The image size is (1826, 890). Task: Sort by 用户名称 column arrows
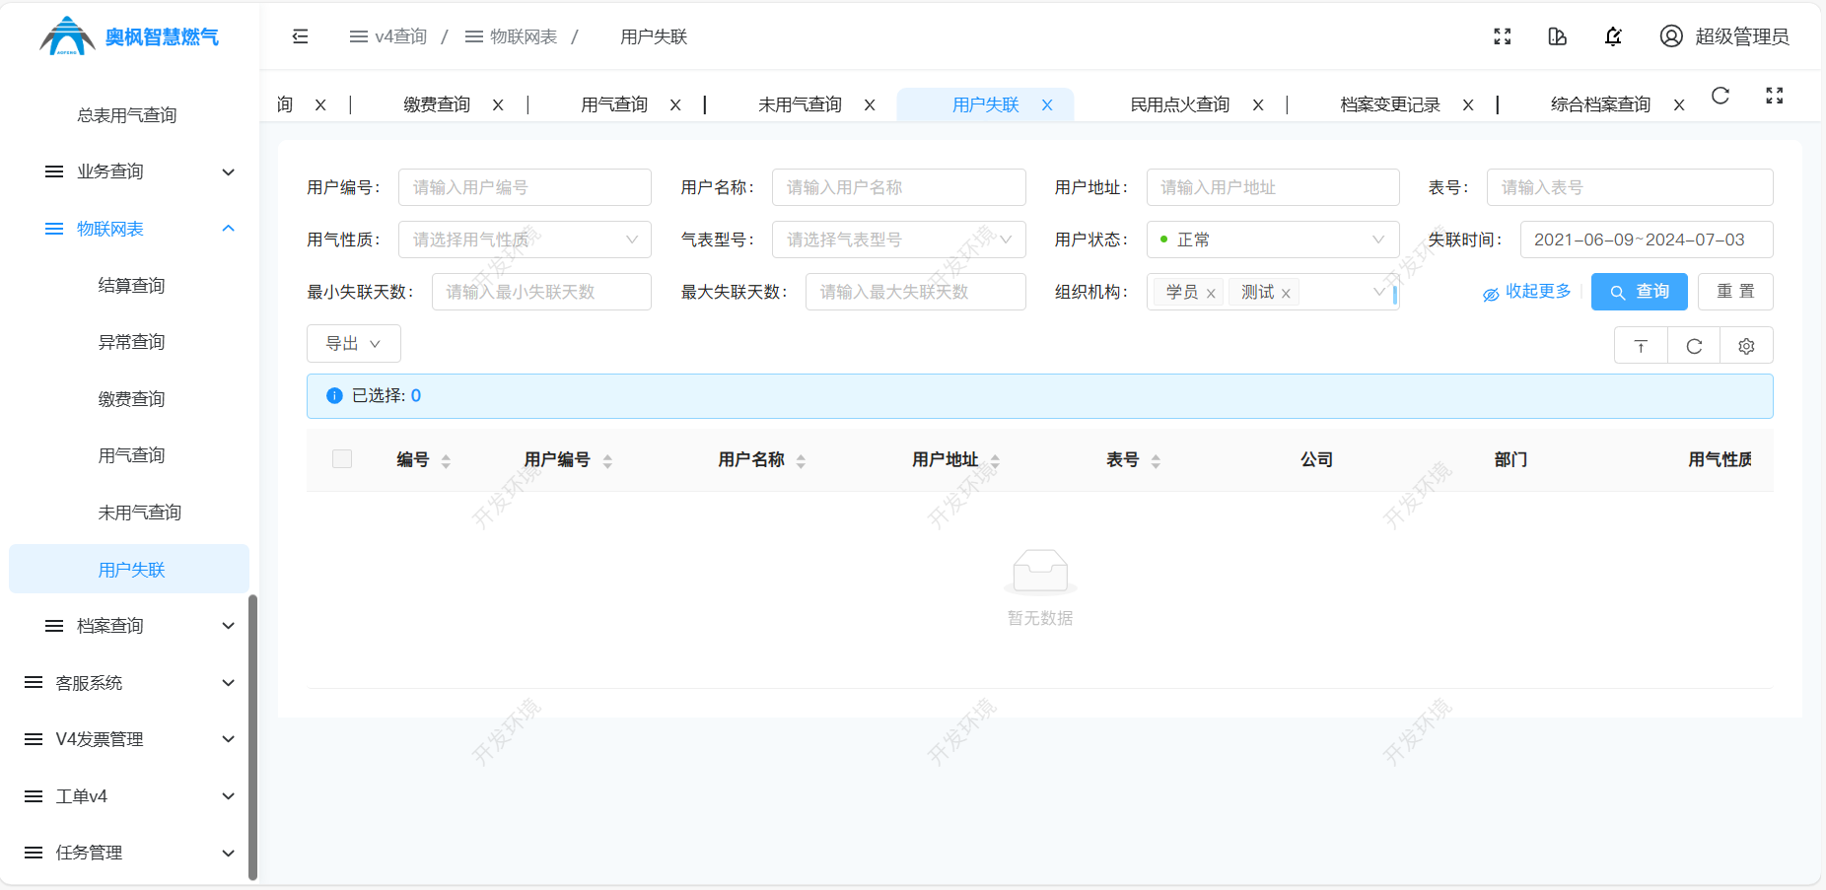pos(801,461)
